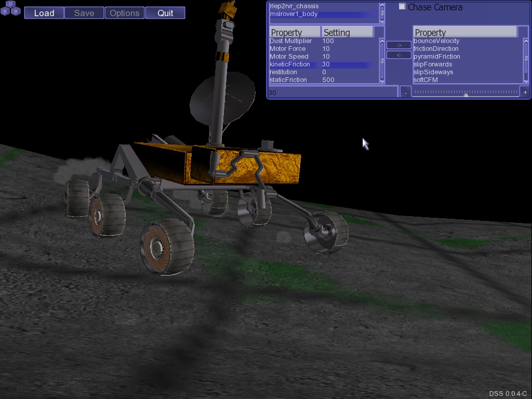Click settings table scroll down arrow
The image size is (532, 399).
[382, 81]
